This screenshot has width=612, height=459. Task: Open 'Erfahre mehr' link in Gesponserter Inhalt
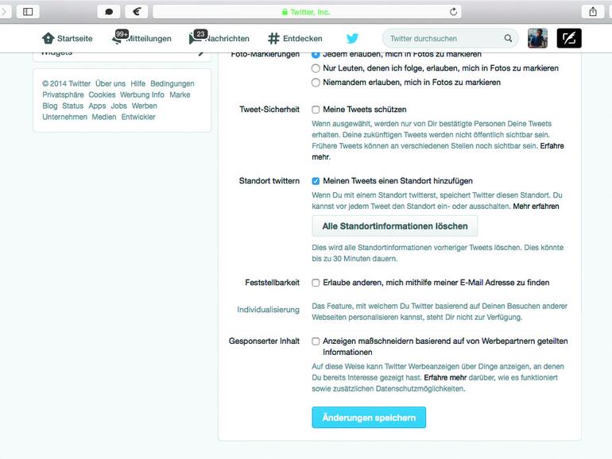coord(445,377)
